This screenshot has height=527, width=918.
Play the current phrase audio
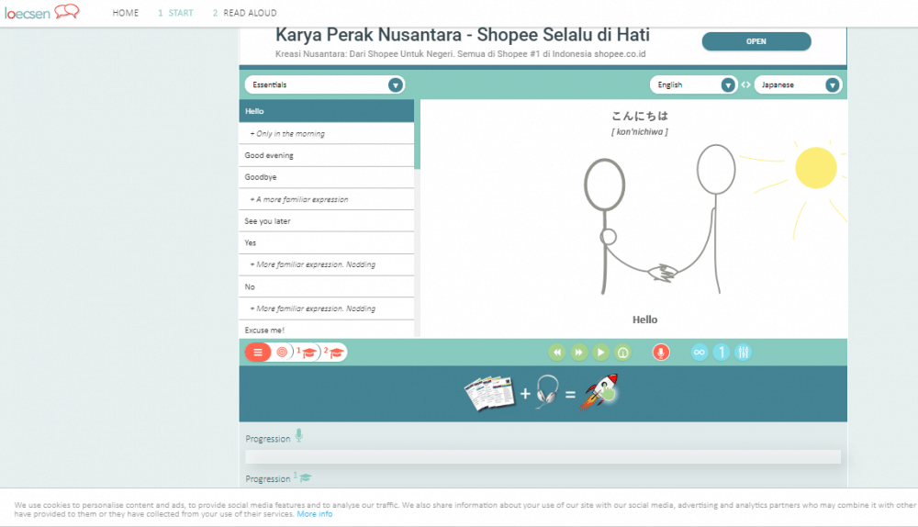coord(600,352)
